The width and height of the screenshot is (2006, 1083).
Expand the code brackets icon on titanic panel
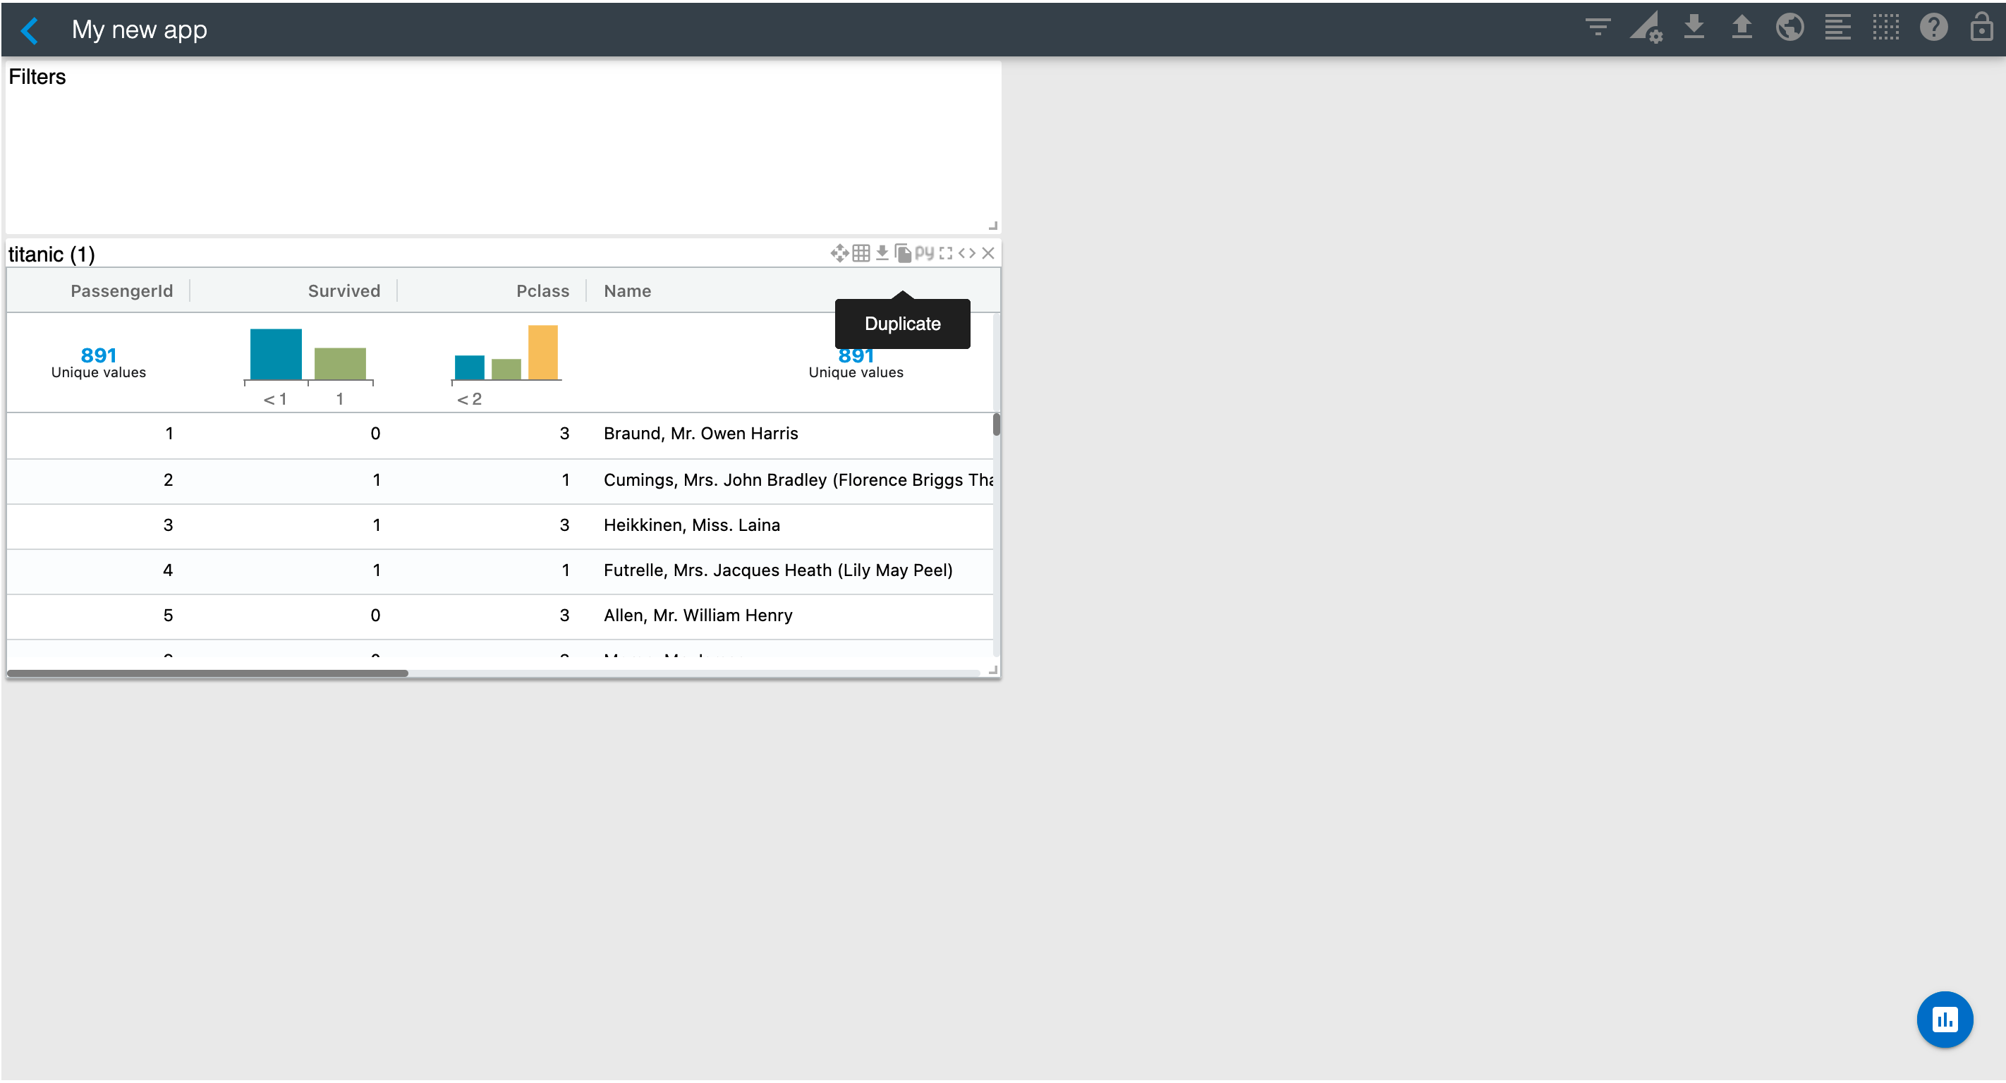[966, 253]
